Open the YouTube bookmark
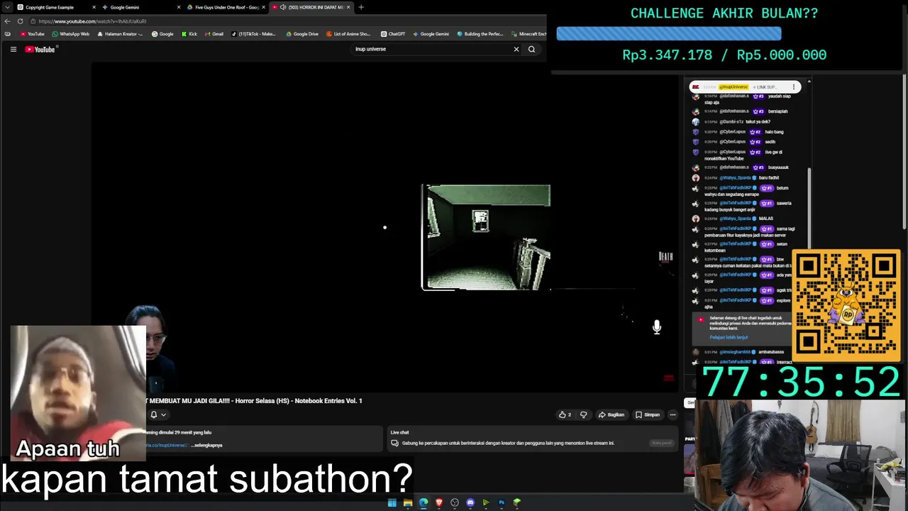 pyautogui.click(x=33, y=34)
